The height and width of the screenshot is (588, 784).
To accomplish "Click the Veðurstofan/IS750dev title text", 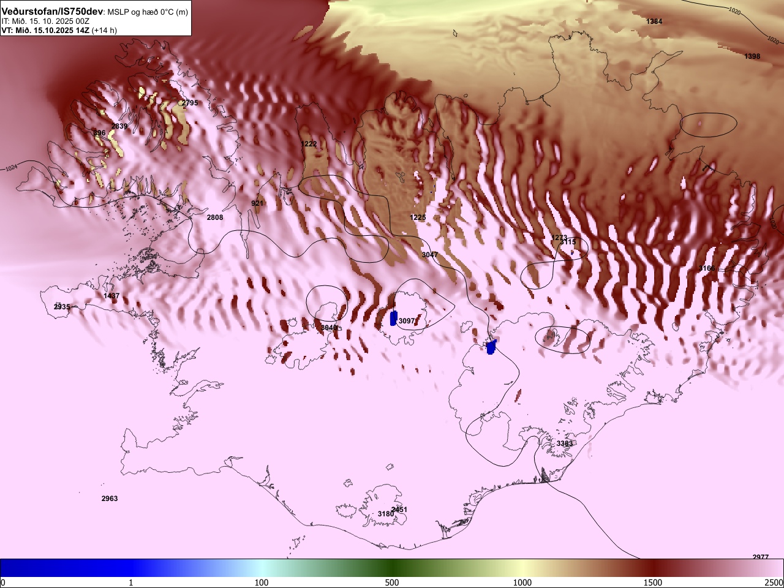I will point(52,12).
